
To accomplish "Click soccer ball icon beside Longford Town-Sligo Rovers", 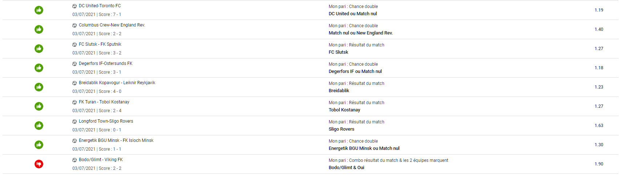I will pyautogui.click(x=74, y=122).
